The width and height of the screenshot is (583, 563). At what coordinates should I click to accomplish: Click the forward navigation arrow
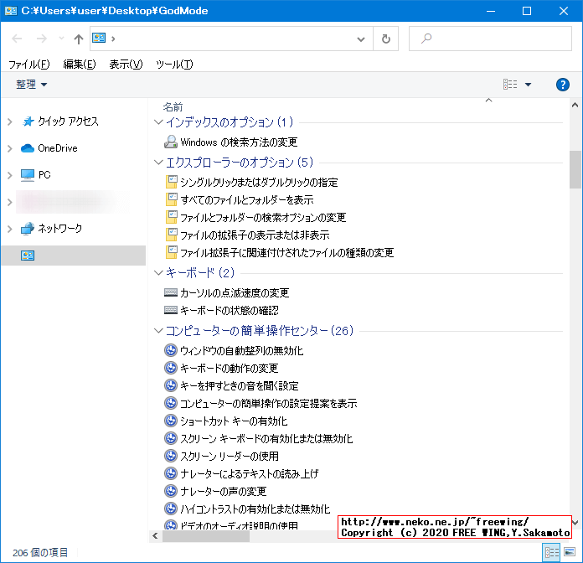[x=42, y=39]
